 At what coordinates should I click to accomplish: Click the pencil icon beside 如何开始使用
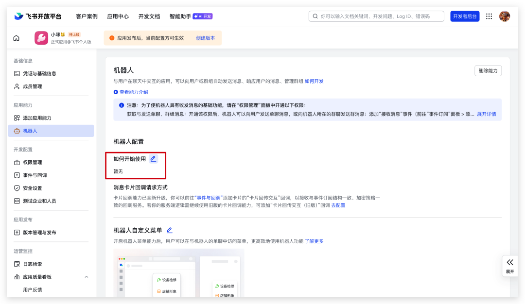153,159
